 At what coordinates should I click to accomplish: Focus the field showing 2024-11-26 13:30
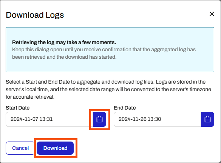click(158, 119)
